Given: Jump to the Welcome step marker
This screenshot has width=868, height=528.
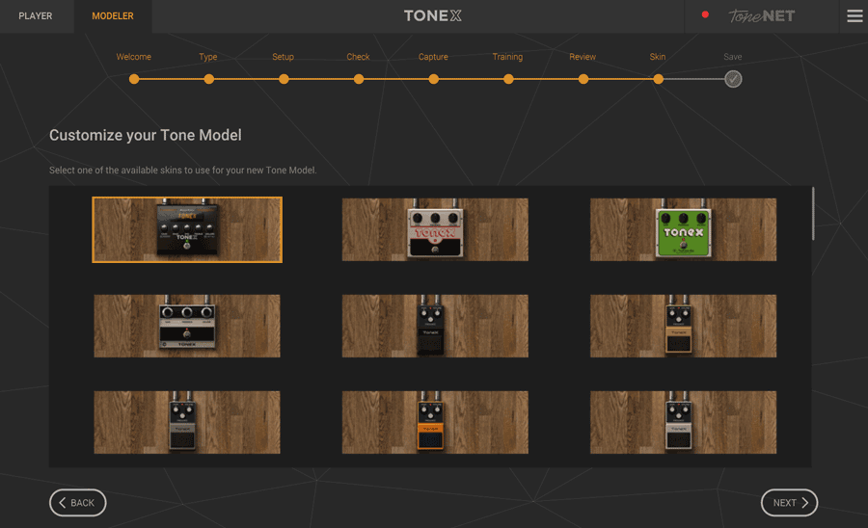Looking at the screenshot, I should pyautogui.click(x=134, y=79).
